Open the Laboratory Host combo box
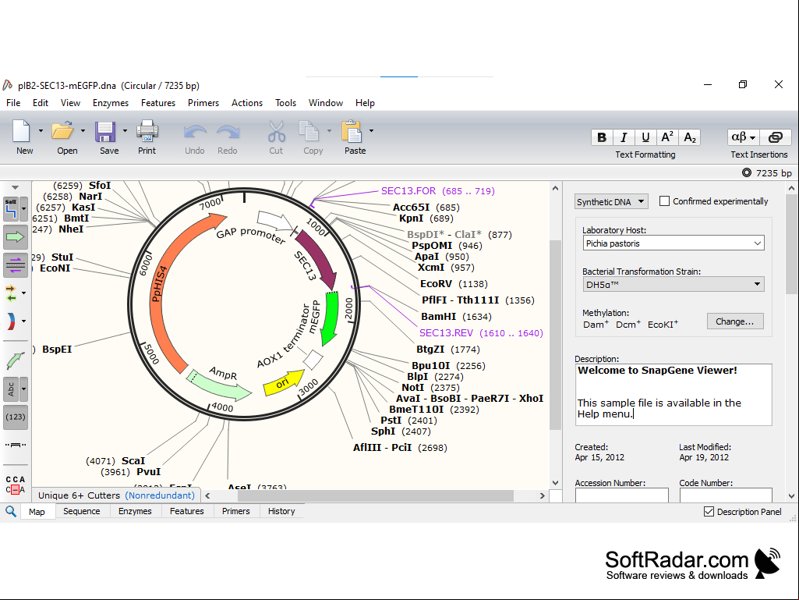Screen dimensions: 799x600 pos(673,243)
